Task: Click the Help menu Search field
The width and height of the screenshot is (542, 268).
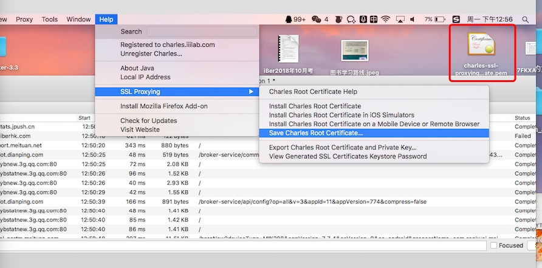Action: [202, 32]
